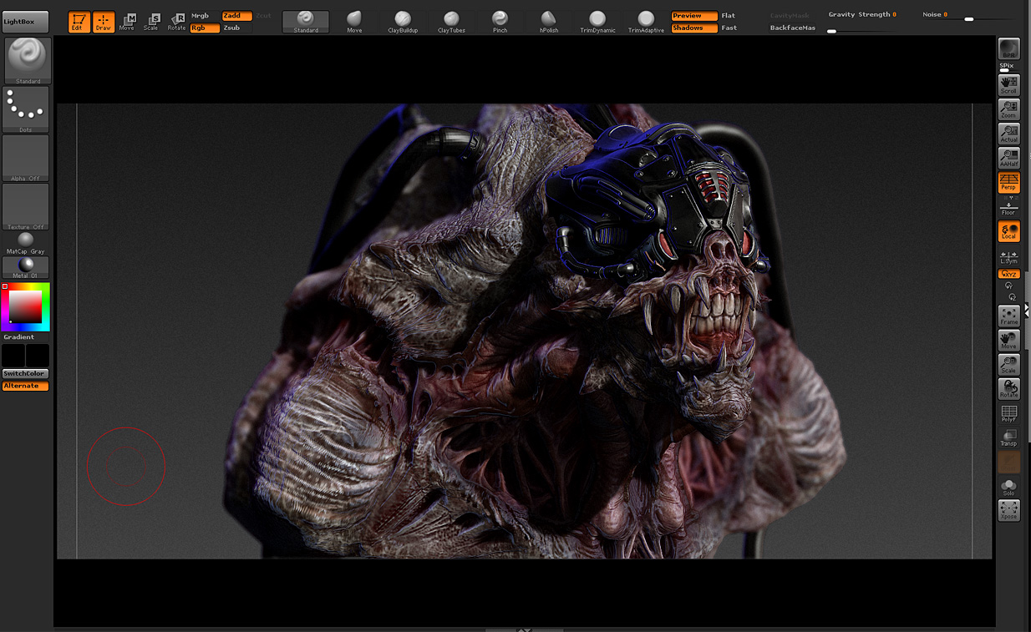Select the Metal 01 material

point(26,267)
